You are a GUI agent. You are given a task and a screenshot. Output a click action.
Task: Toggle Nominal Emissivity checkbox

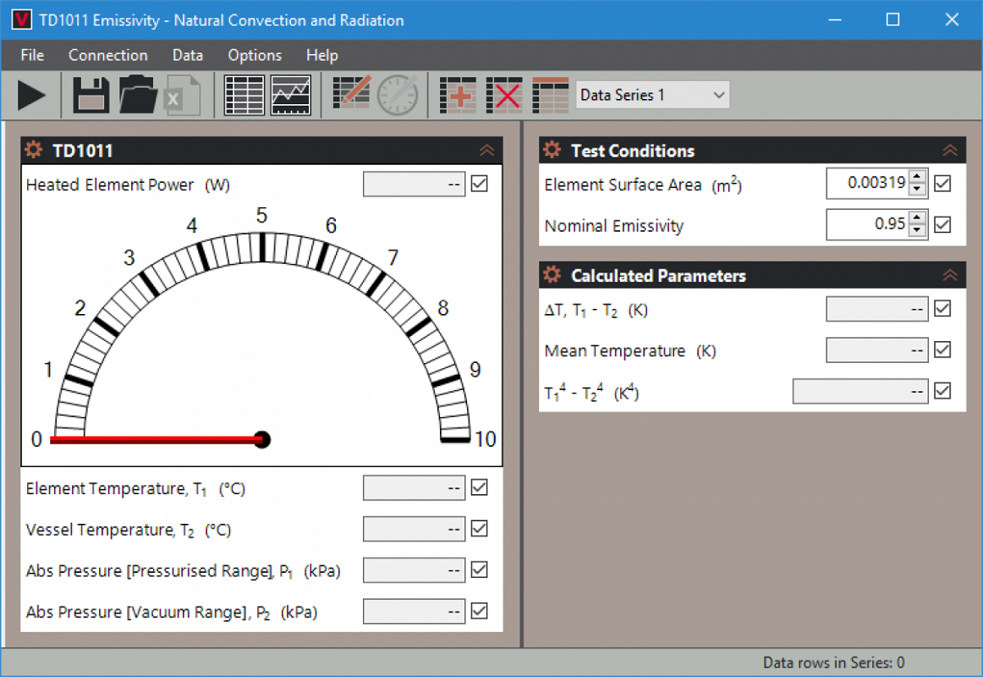click(942, 224)
